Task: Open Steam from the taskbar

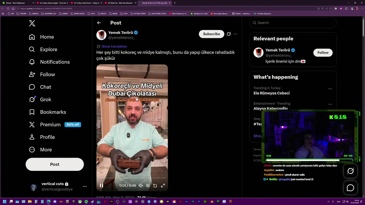Action: point(92,202)
